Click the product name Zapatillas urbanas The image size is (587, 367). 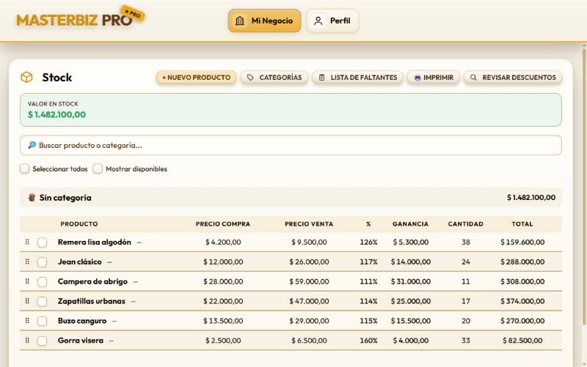point(91,301)
